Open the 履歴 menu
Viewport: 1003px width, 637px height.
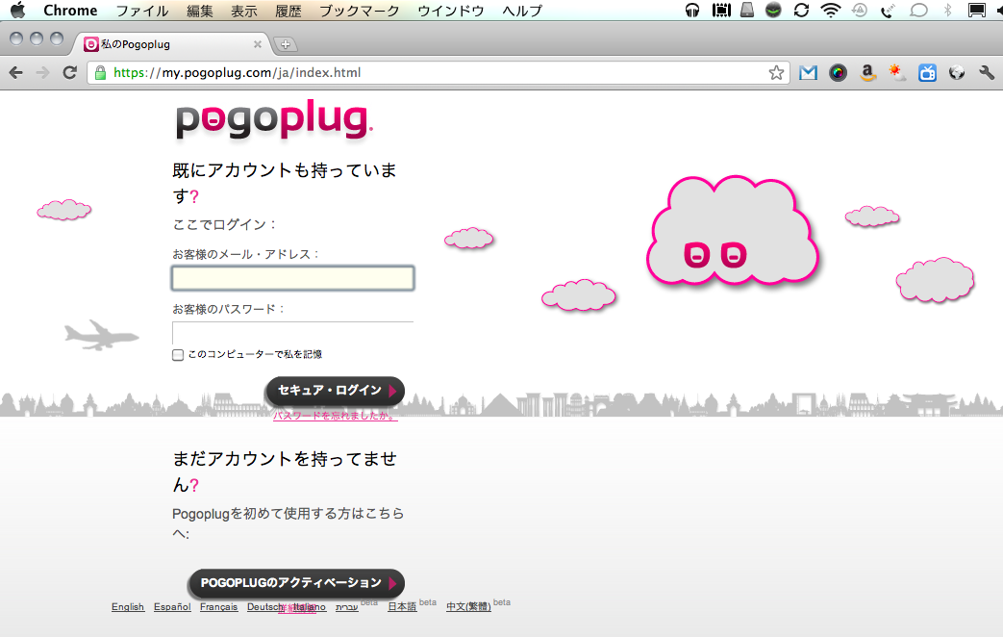[288, 11]
